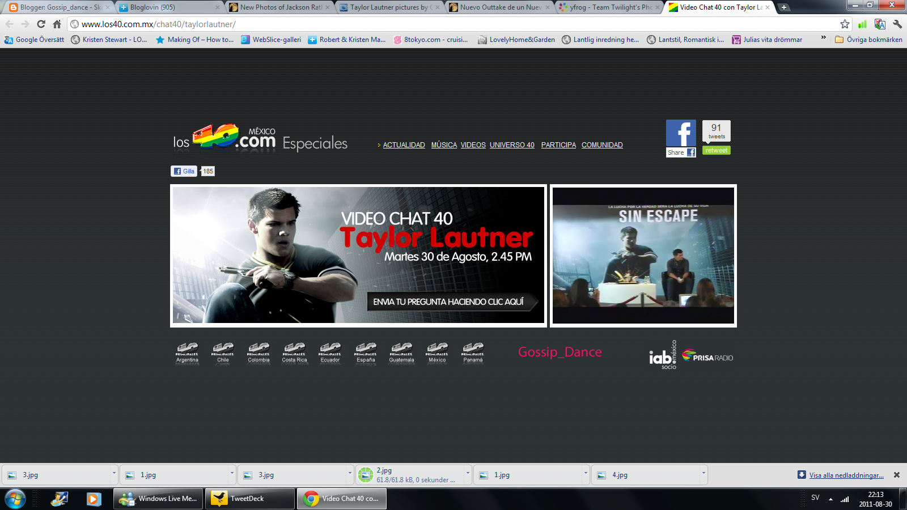The height and width of the screenshot is (510, 907).
Task: Open the COMUNIDAD menu link
Action: (x=602, y=145)
